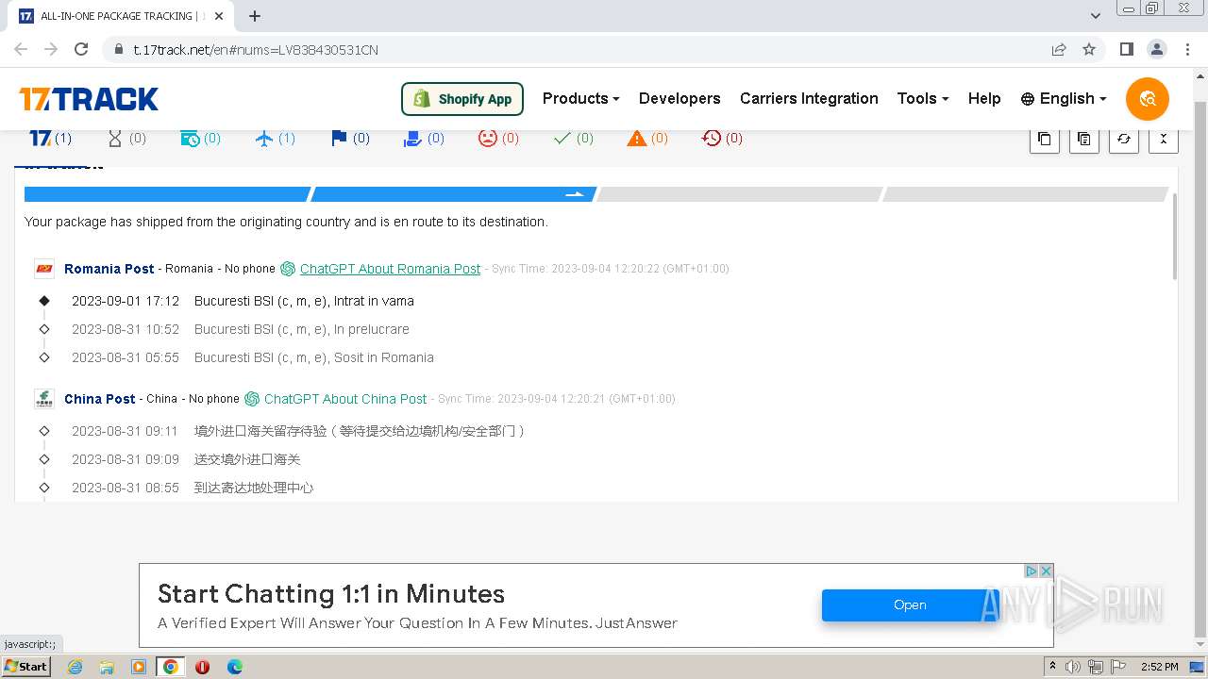Click the Open button in the ad
This screenshot has height=679, width=1208.
910,605
